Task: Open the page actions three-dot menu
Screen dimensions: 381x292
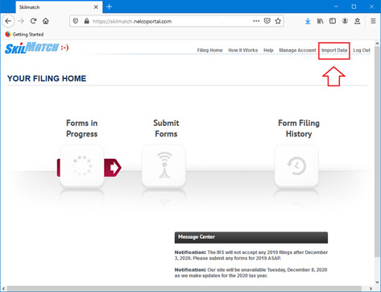Action: 256,21
